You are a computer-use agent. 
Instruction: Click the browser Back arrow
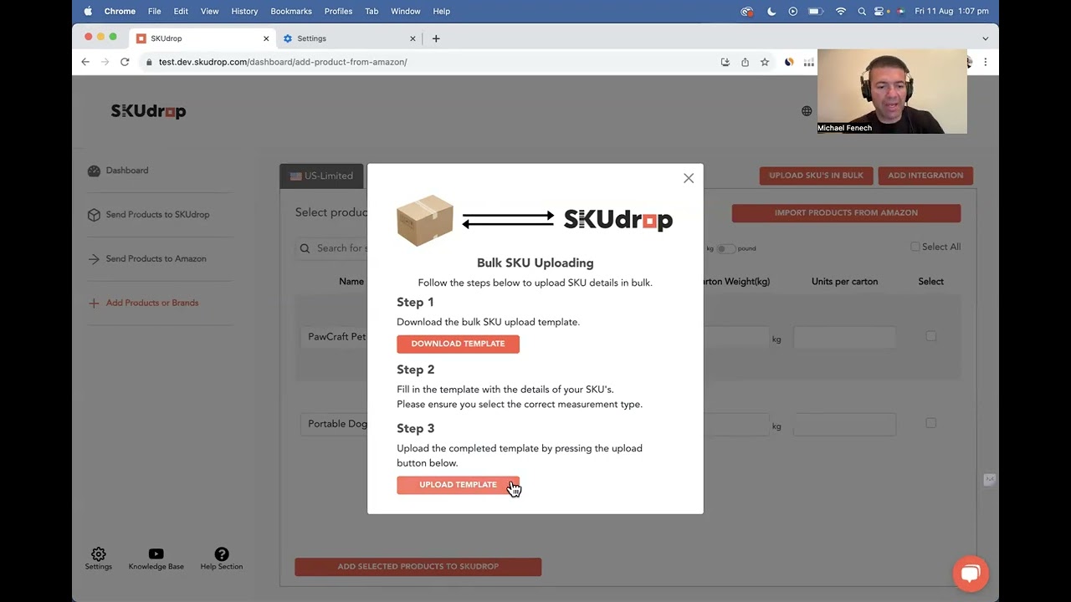coord(85,62)
